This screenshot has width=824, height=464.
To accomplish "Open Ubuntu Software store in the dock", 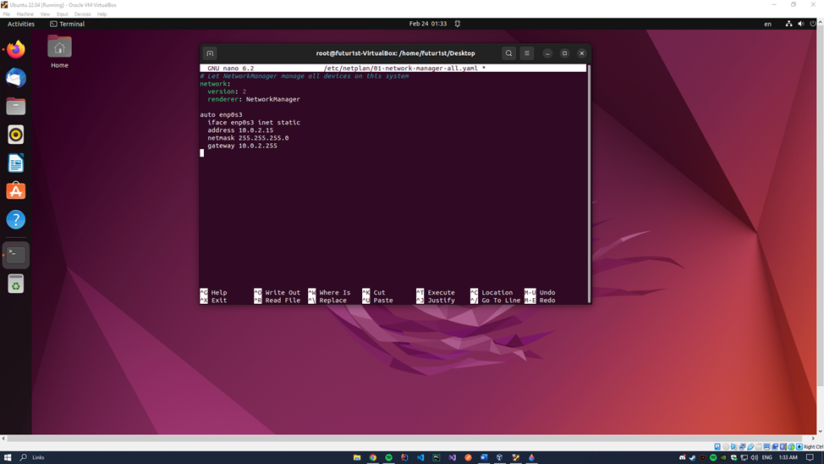I will click(16, 191).
